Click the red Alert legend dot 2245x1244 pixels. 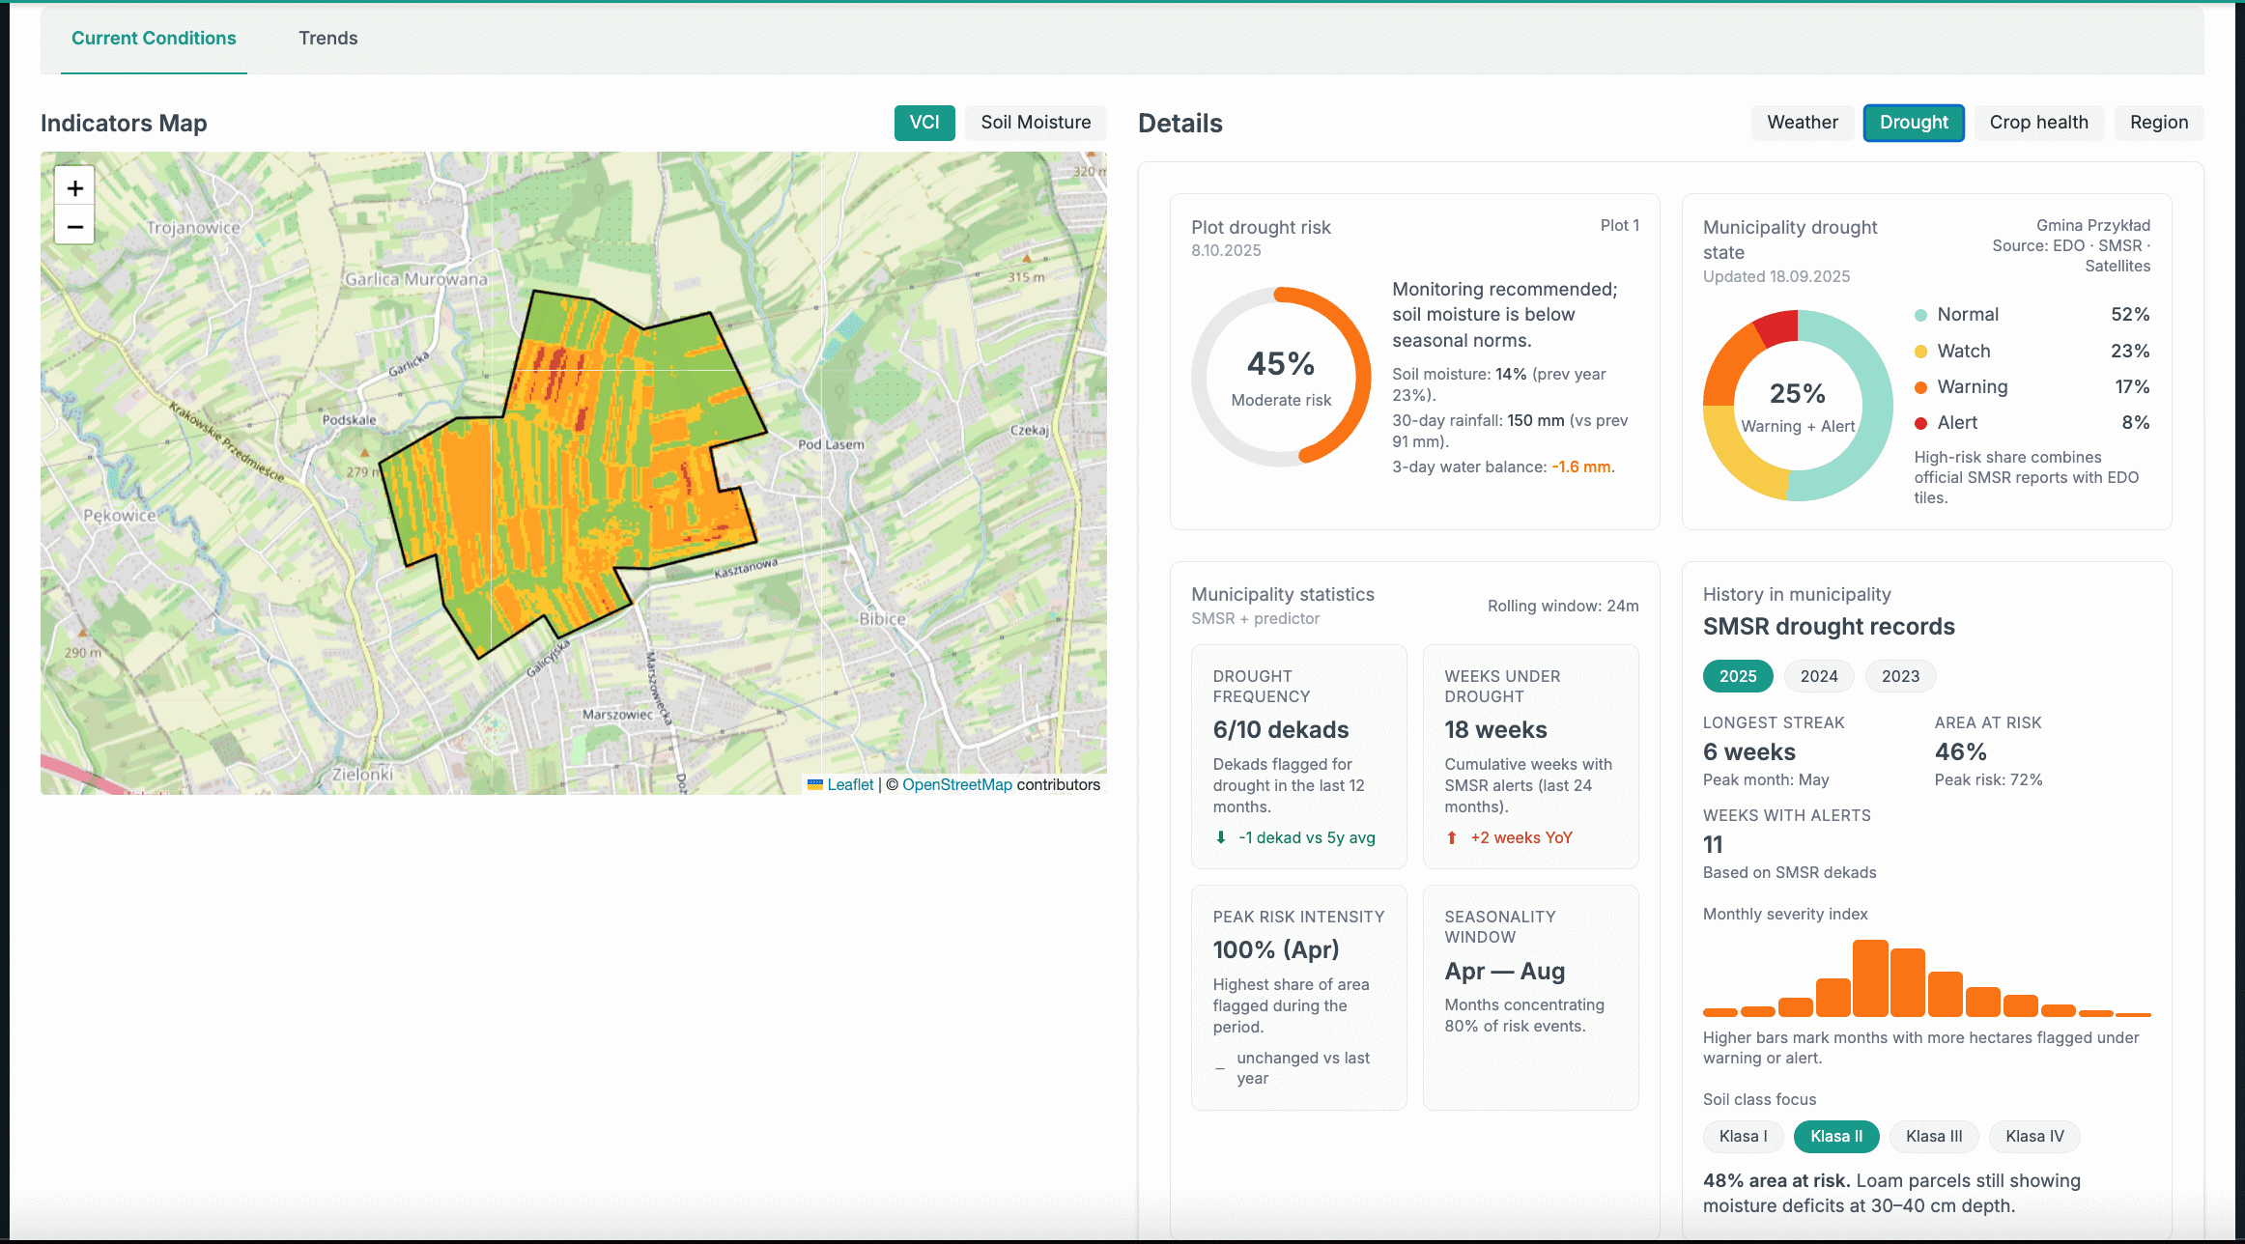pos(1920,423)
